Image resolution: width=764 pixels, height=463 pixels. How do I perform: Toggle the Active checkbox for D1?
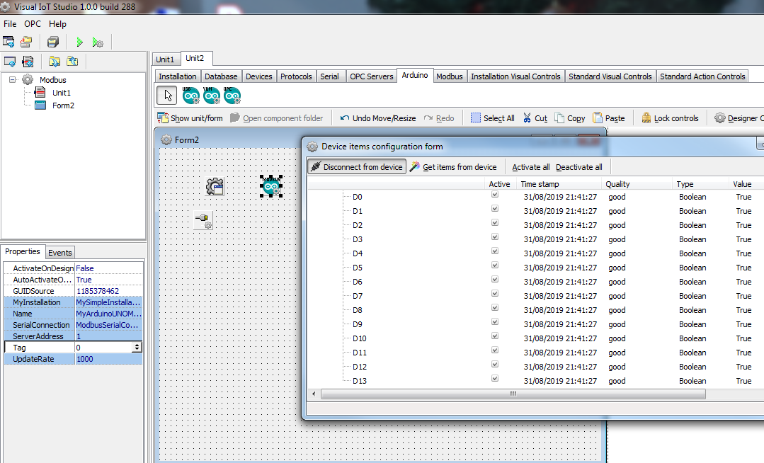[x=494, y=209]
